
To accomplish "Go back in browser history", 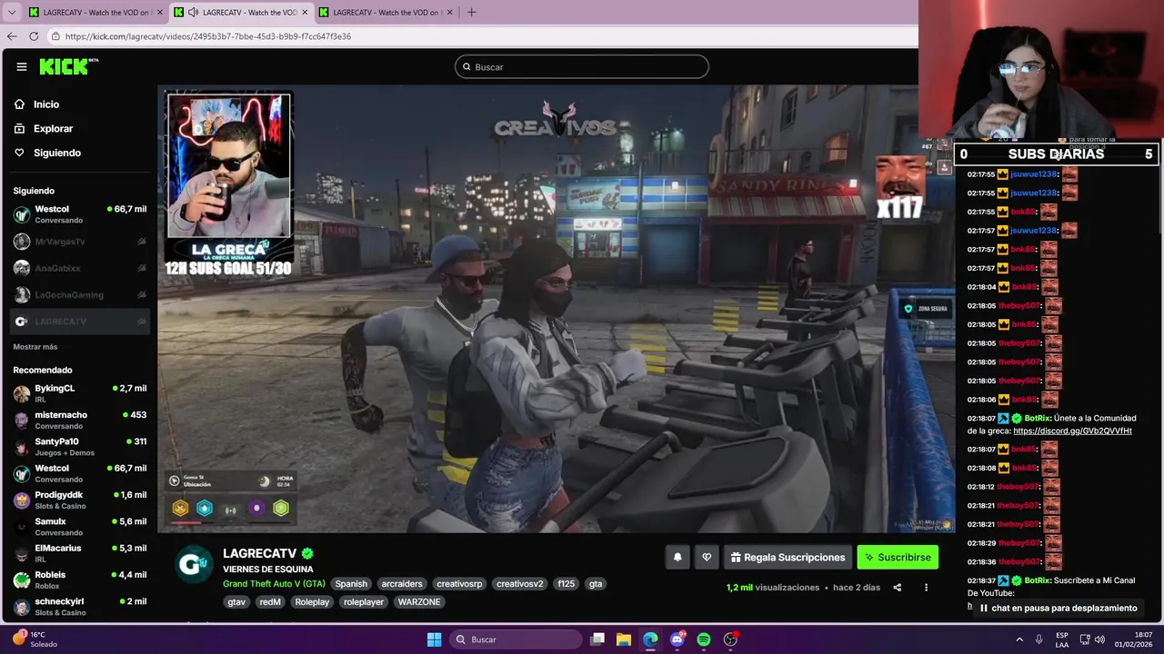I will click(12, 36).
